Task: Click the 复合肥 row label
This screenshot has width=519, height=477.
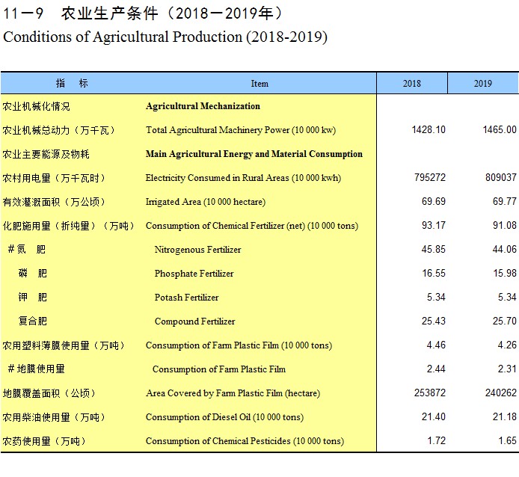Action: pos(32,321)
